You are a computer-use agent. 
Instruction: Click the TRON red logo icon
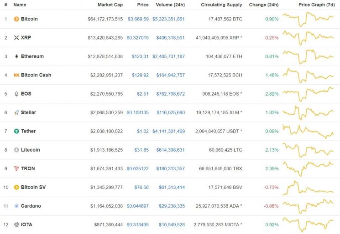click(x=16, y=168)
